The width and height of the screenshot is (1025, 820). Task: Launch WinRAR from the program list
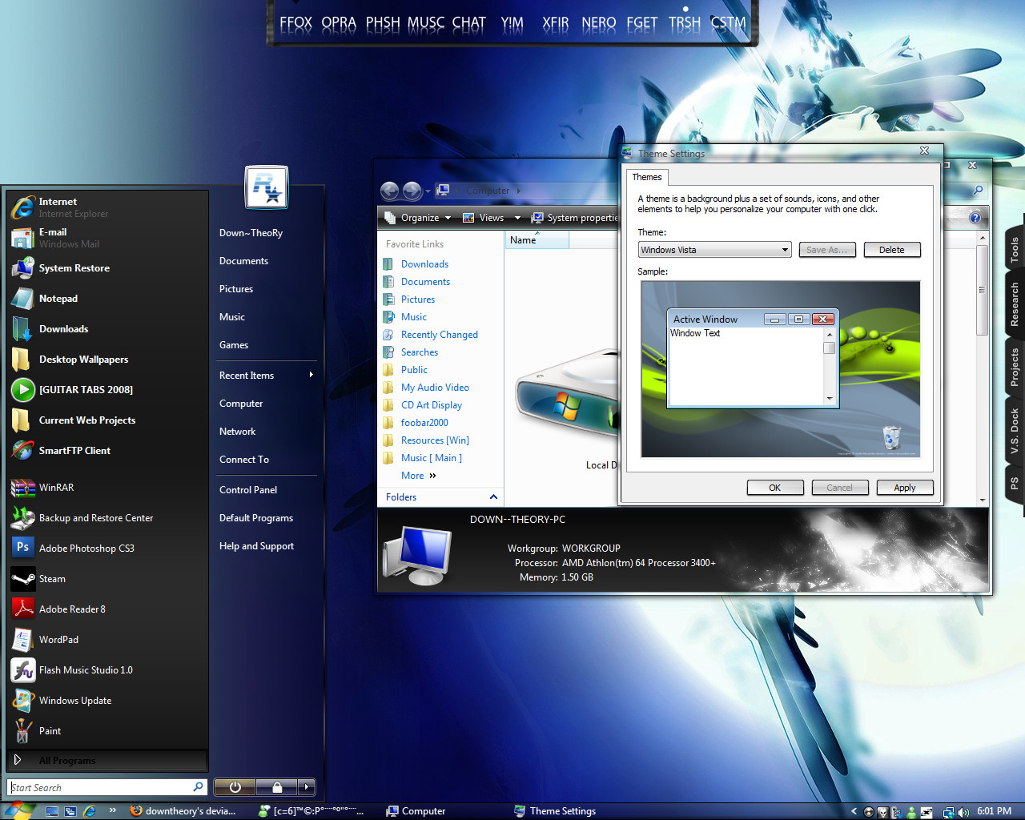click(x=107, y=488)
